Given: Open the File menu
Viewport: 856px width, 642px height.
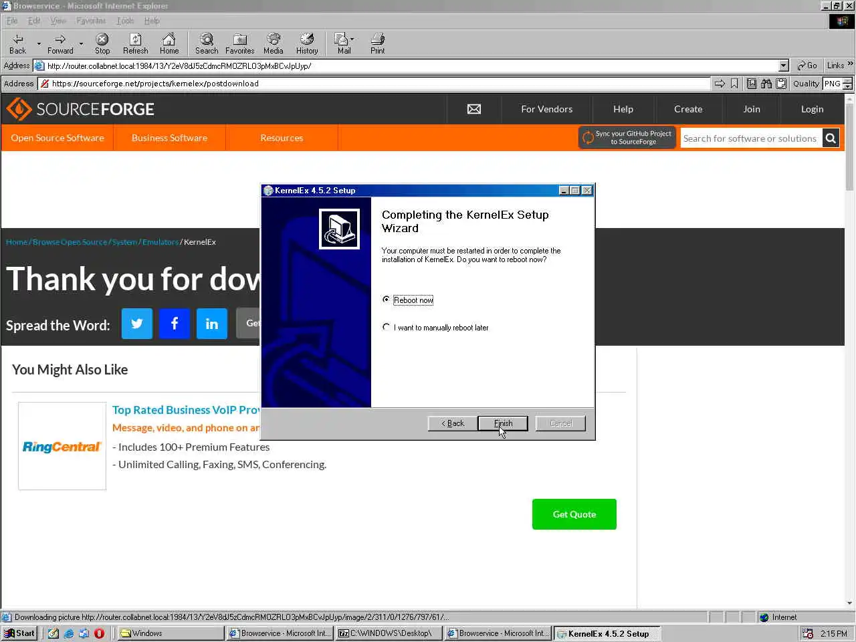Looking at the screenshot, I should (12, 21).
